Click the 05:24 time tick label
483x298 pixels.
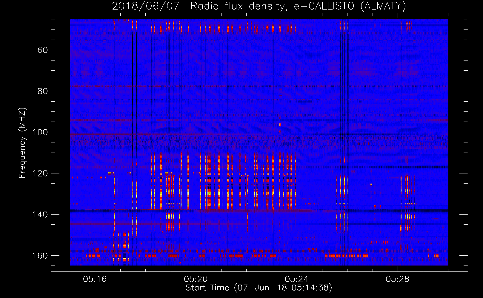click(x=297, y=279)
